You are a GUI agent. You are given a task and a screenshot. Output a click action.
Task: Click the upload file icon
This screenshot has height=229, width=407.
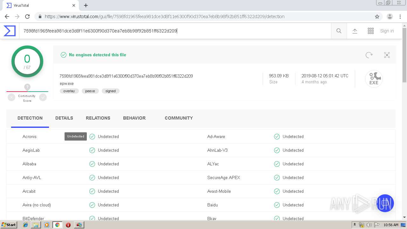tap(355, 31)
